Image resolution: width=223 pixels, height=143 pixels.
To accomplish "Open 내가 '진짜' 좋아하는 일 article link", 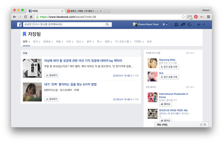I will click(70, 84).
